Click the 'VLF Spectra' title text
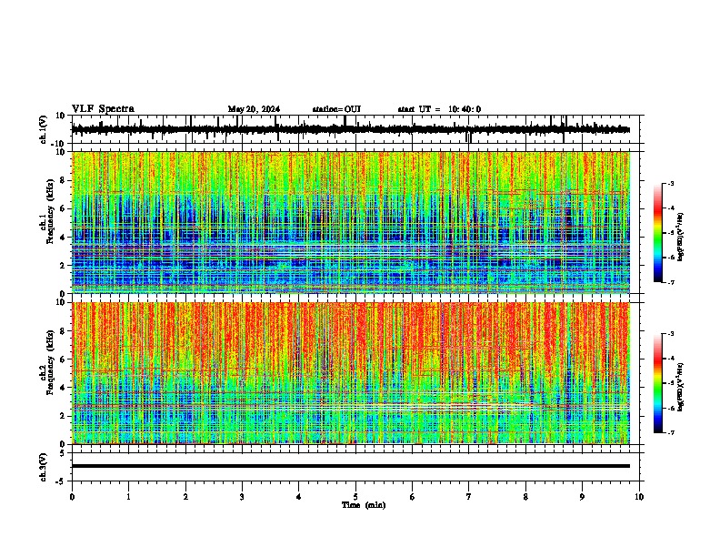Viewport: 720px width, 557px height. 103,109
